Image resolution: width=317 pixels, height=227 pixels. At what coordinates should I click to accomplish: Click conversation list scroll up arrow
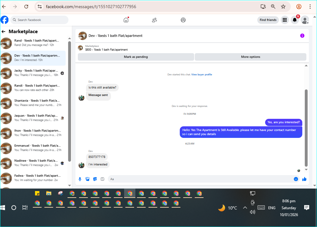point(69,38)
